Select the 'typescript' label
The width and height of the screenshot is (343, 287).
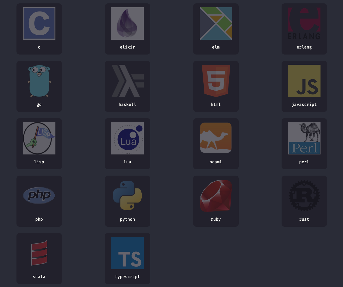128,277
